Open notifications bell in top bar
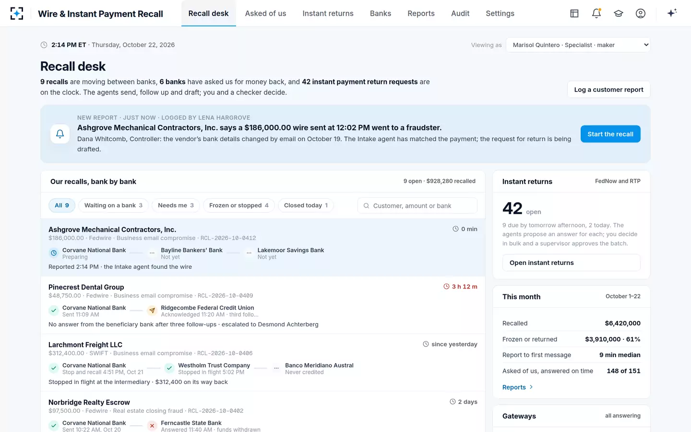Image resolution: width=691 pixels, height=432 pixels. pos(596,13)
